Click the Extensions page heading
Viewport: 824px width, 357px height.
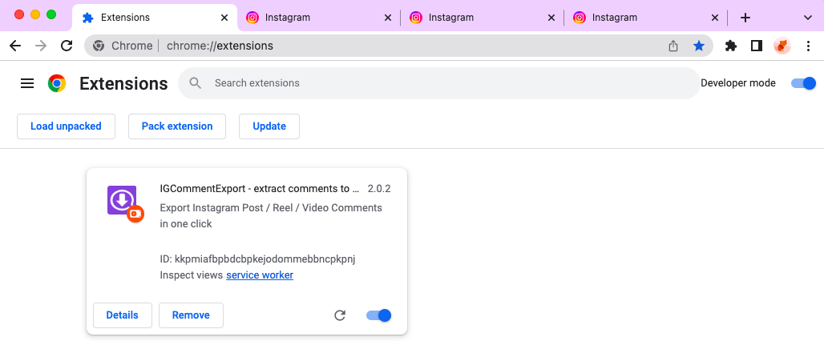123,83
